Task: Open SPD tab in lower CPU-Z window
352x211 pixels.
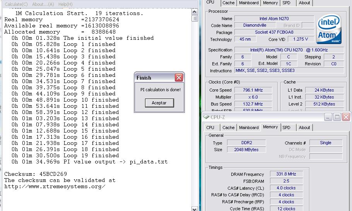Action: [287, 128]
